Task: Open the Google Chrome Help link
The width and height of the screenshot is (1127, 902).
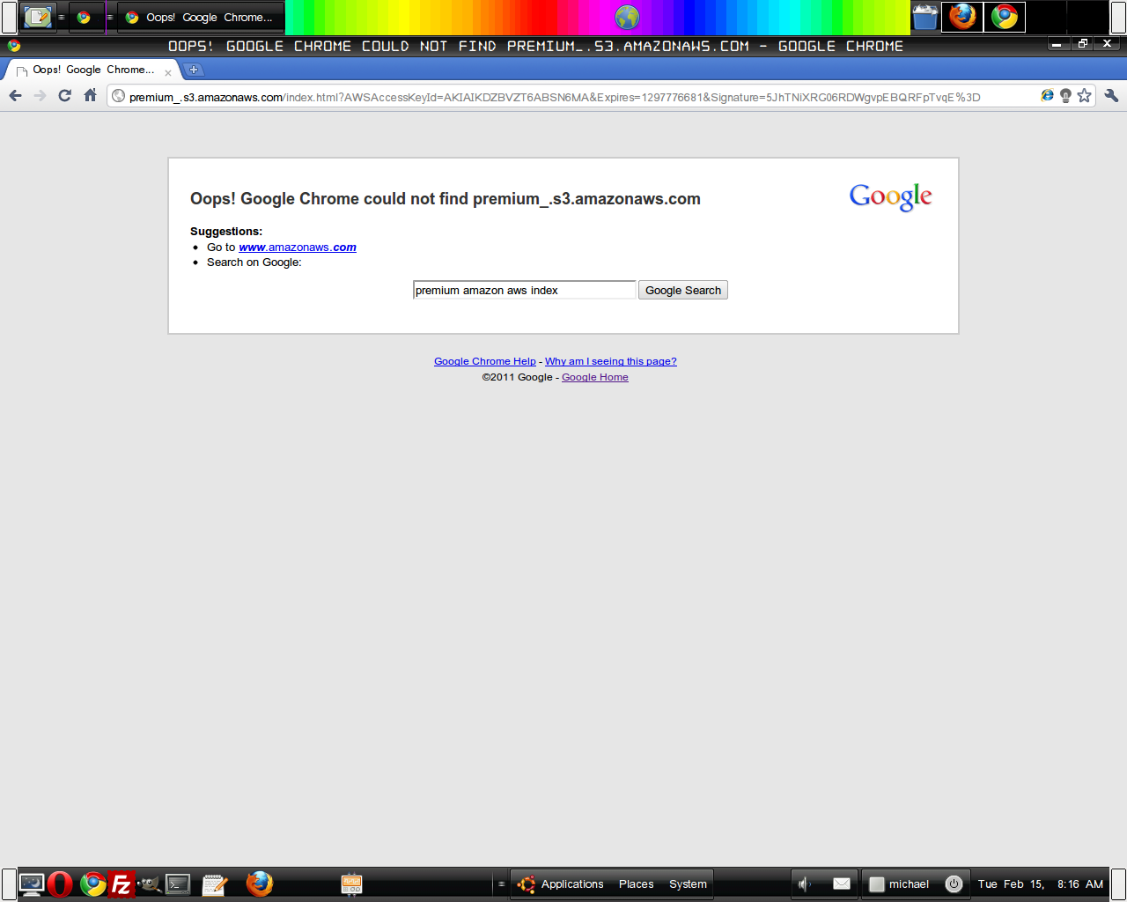Action: pyautogui.click(x=484, y=361)
